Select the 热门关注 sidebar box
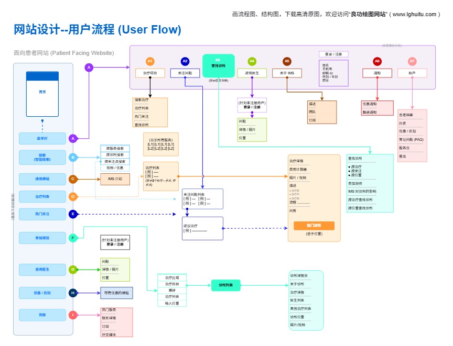Viewport: 453px width, 346px height. 42,214
